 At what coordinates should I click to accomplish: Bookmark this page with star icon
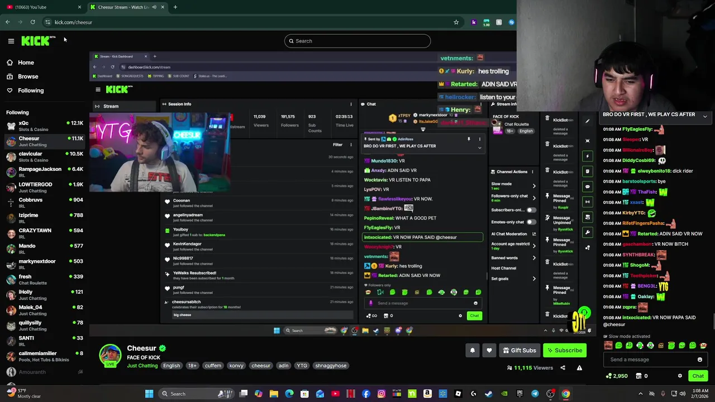tap(456, 22)
